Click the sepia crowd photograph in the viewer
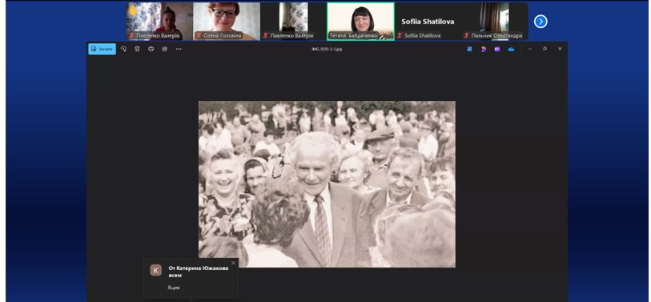The width and height of the screenshot is (651, 302). pos(327,184)
